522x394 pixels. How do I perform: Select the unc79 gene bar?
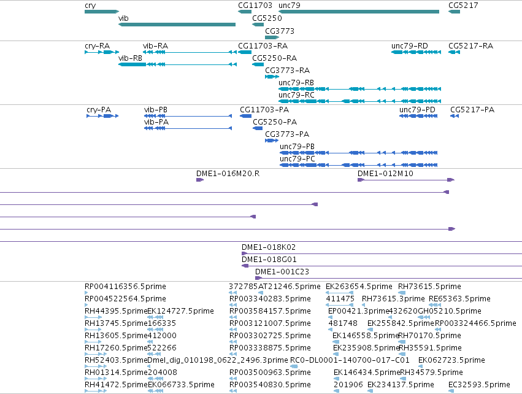coord(359,12)
